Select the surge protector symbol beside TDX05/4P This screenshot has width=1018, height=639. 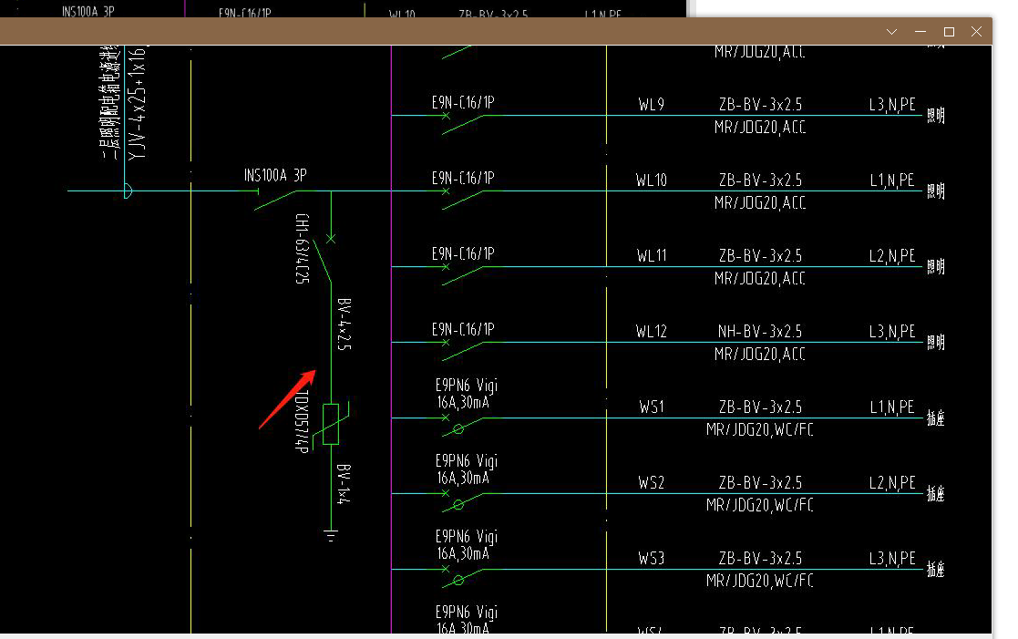pyautogui.click(x=331, y=424)
